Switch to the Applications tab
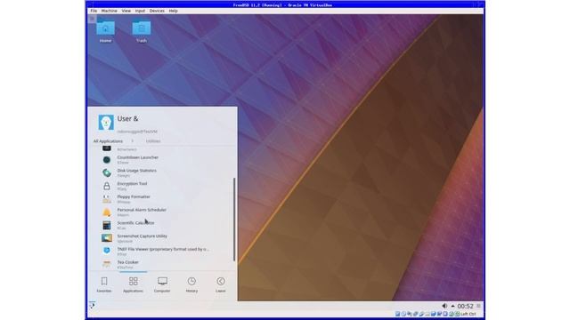The image size is (570, 320). coord(133,284)
